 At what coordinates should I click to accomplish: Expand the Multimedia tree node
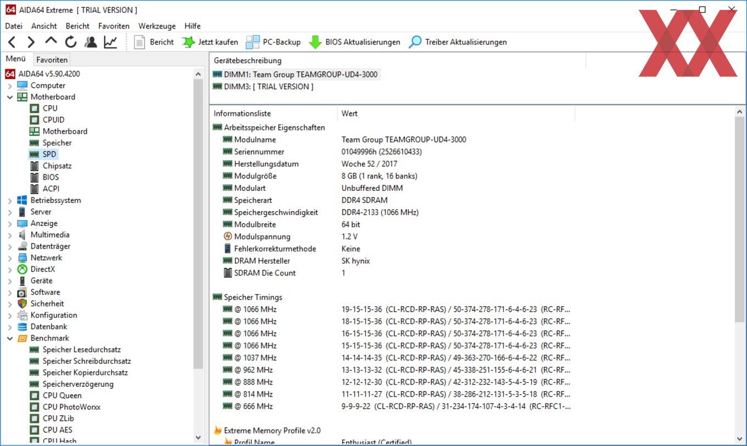[10, 235]
